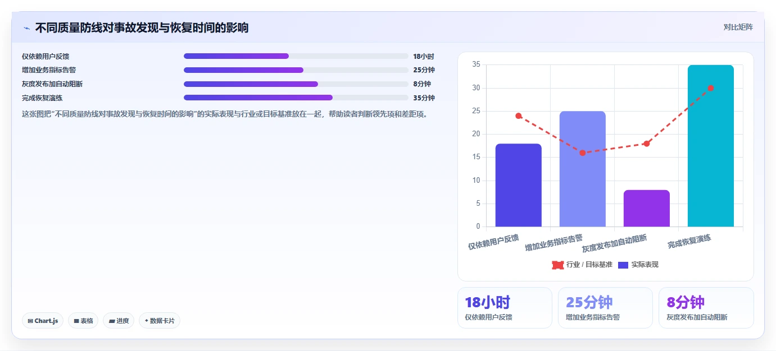Viewport: 776px width, 351px height.
Task: Open the 8分钟 data card
Action: coord(706,308)
